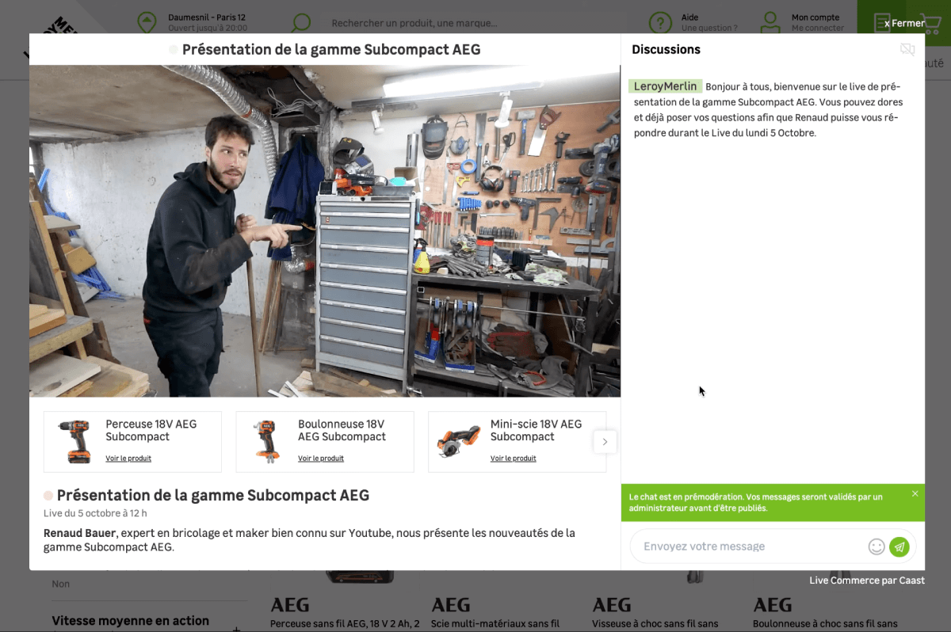This screenshot has height=632, width=951.
Task: Dismiss the green premoderation notice
Action: pos(915,494)
